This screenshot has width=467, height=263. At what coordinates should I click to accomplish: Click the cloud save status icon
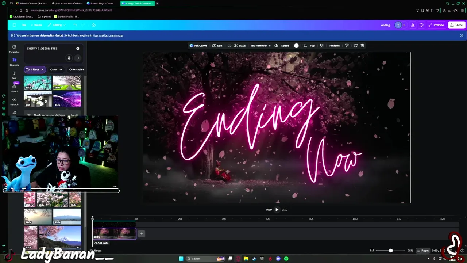(x=94, y=25)
